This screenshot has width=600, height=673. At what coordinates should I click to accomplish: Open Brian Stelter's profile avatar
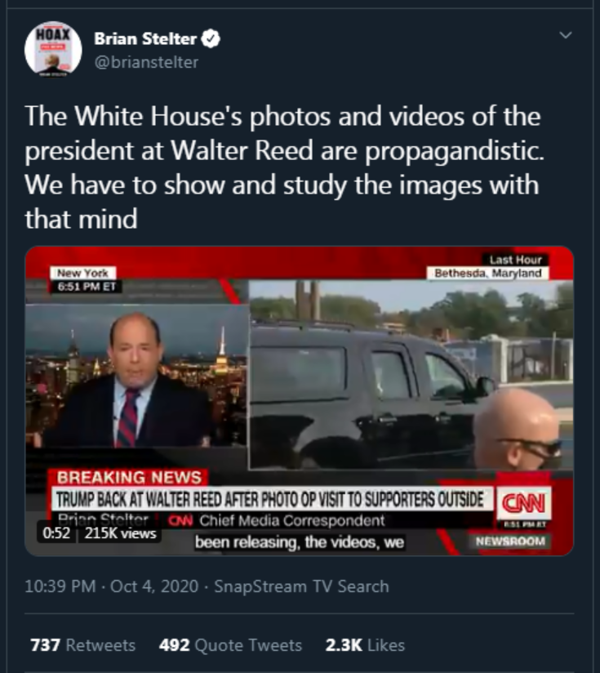pos(53,49)
